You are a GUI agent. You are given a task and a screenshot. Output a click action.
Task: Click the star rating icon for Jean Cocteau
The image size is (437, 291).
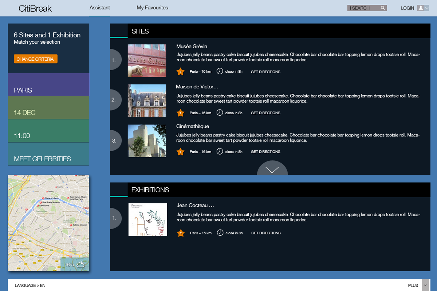(181, 233)
